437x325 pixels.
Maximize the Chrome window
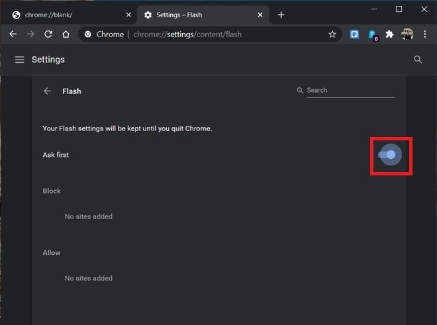[x=399, y=9]
